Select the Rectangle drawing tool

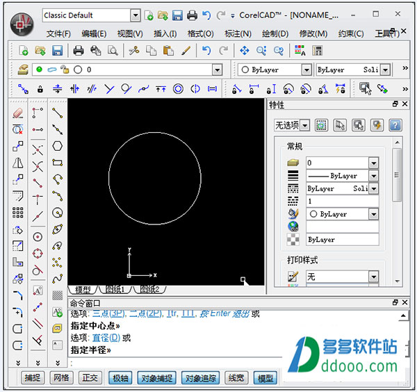click(57, 163)
